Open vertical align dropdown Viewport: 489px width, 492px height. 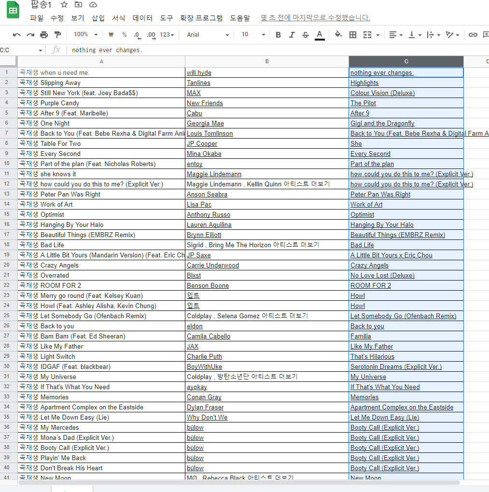click(x=415, y=35)
